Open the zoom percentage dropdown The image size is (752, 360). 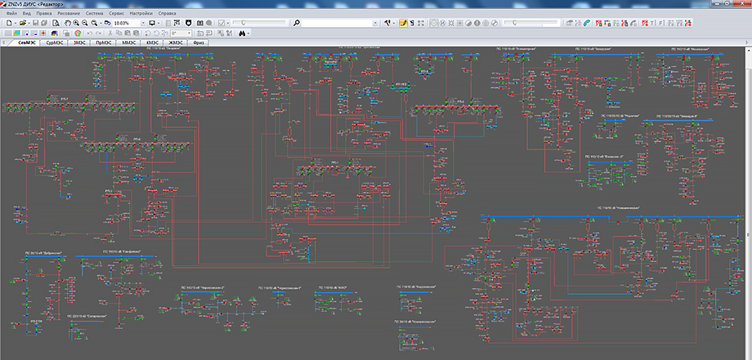click(x=143, y=23)
